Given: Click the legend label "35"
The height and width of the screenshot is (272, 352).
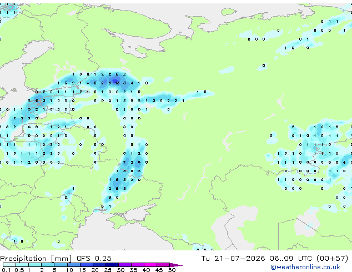Looking at the screenshot, I should (133, 270).
